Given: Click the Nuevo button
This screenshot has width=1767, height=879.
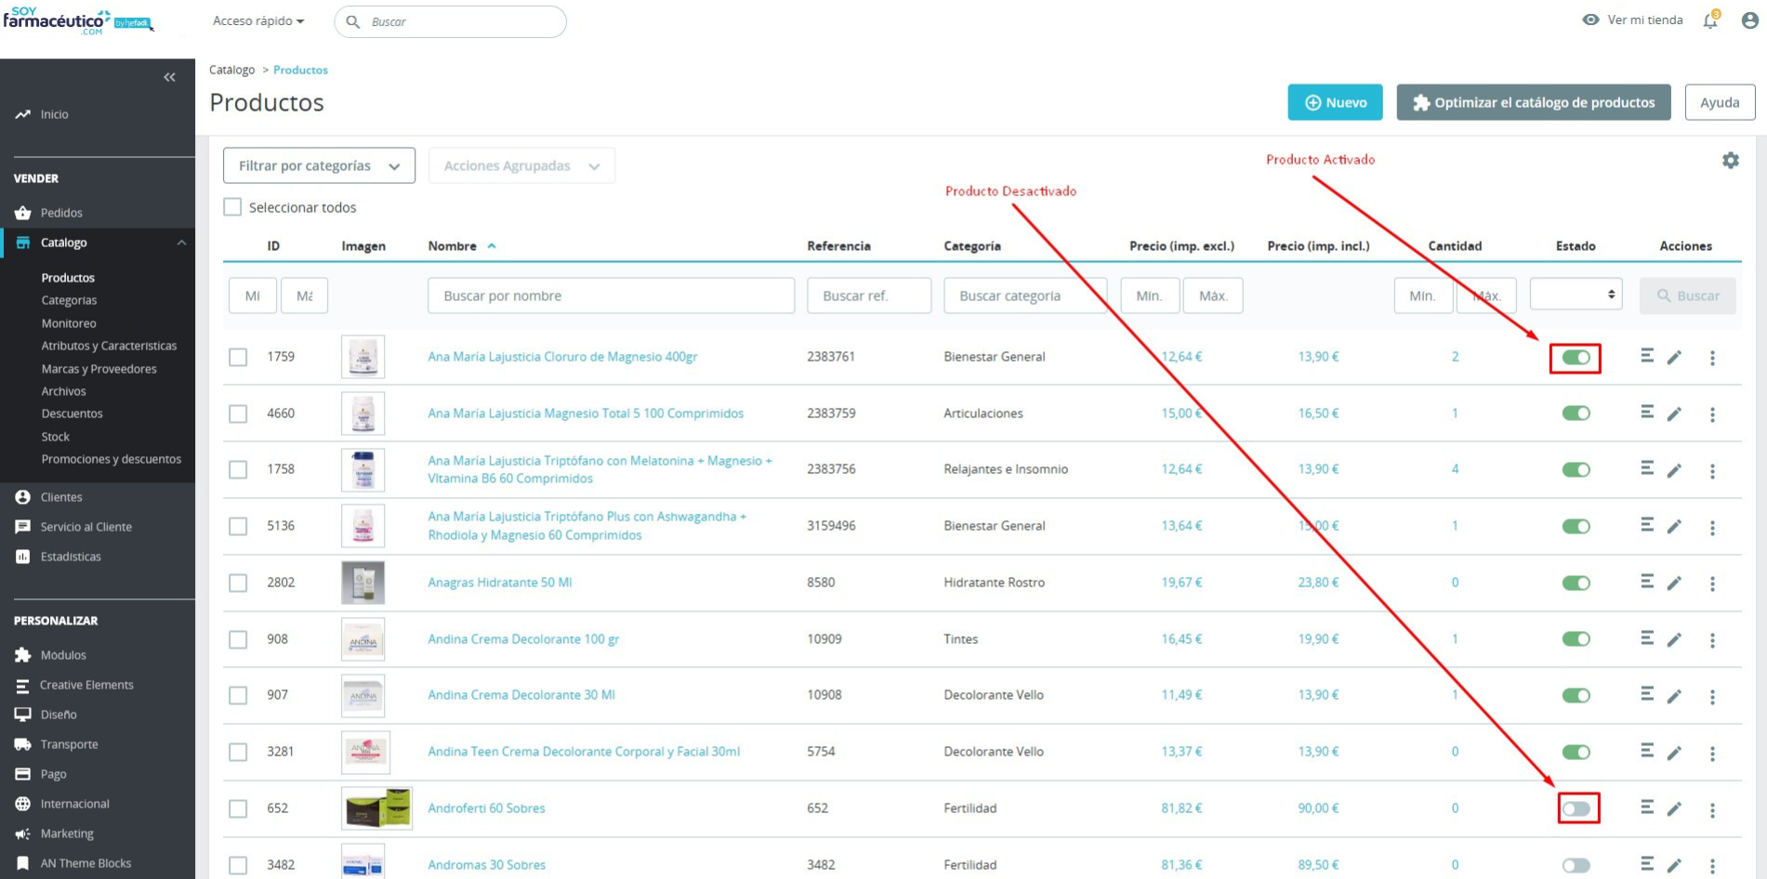Looking at the screenshot, I should click(1335, 102).
